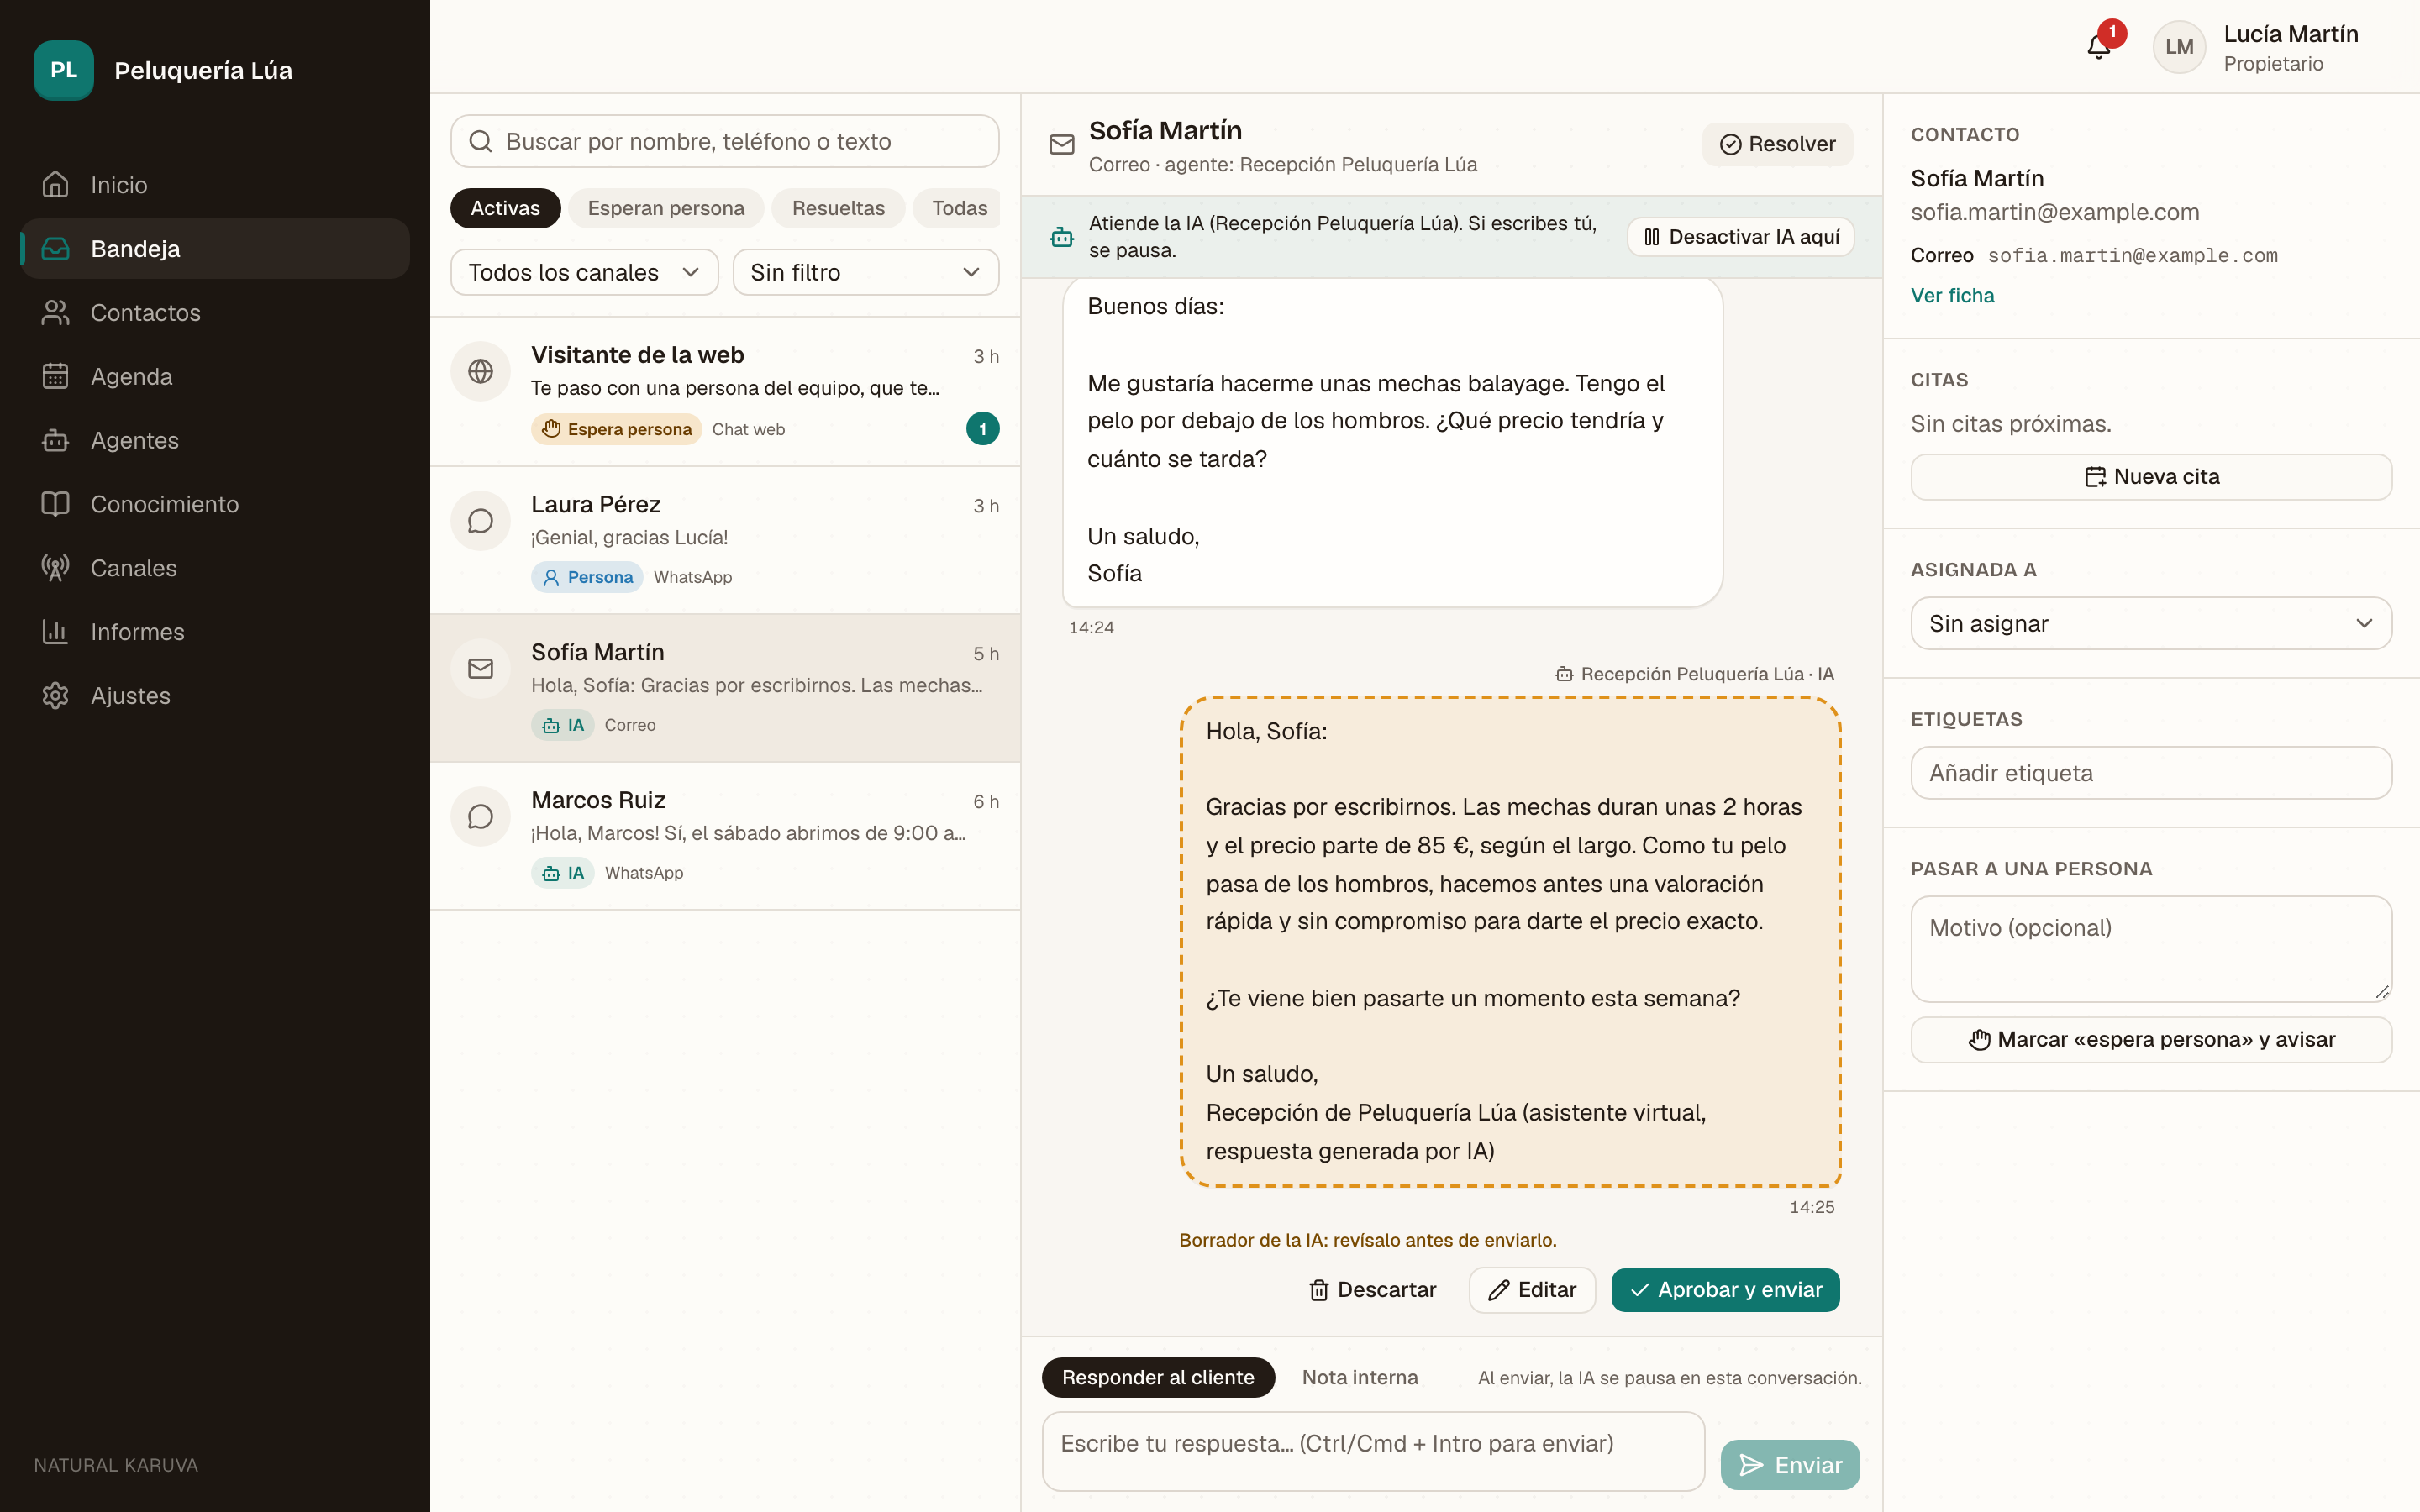
Task: Click the Persona tag on Laura Pérez
Action: coord(587,577)
